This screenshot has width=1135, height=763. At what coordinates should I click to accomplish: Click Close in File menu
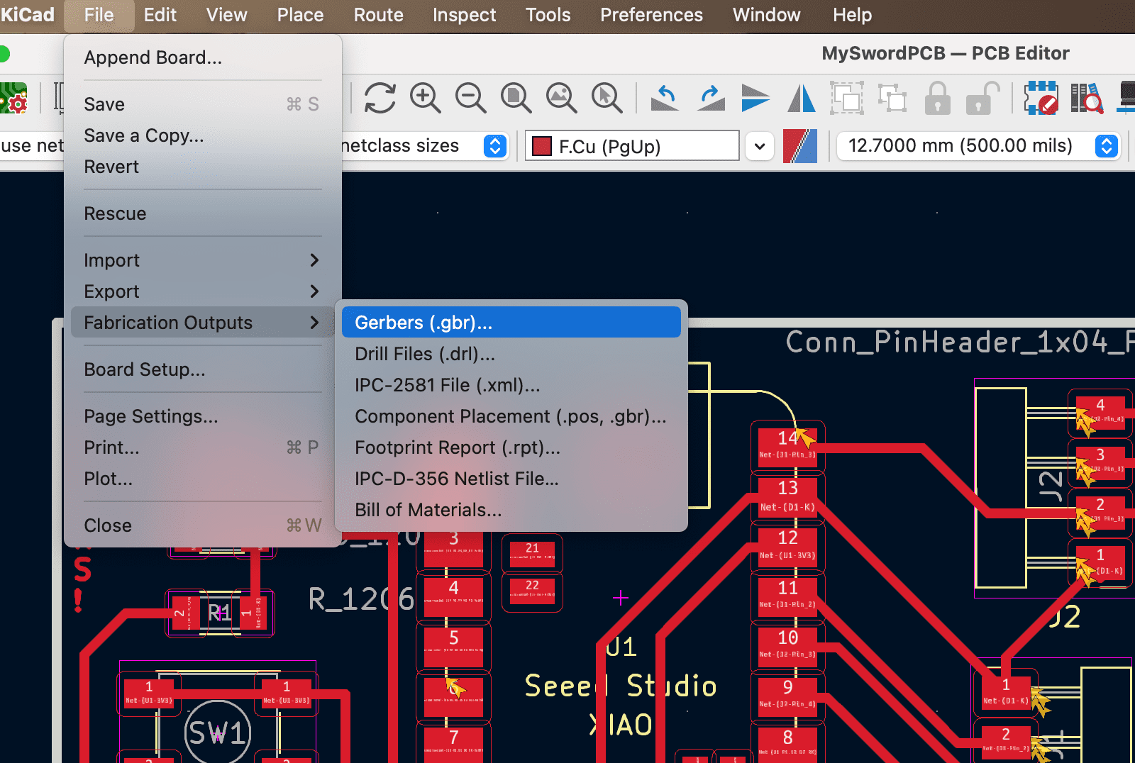(x=202, y=525)
